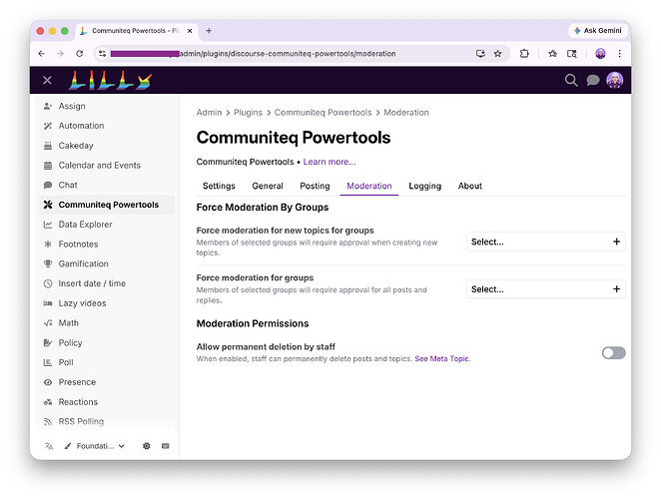Click the rainbow LILLY site logo
Image resolution: width=661 pixels, height=498 pixels.
point(110,80)
